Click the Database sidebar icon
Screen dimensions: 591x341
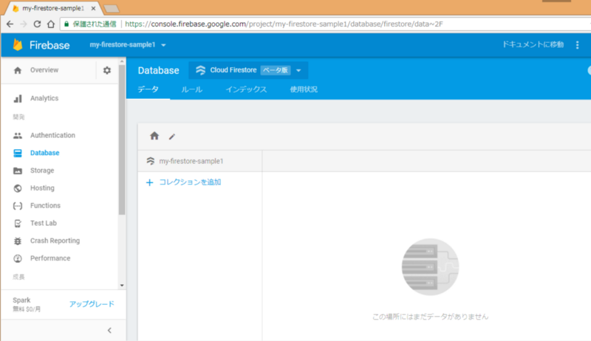point(18,153)
